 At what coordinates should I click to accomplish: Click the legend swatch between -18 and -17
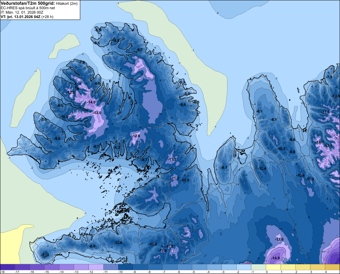tap(7, 267)
